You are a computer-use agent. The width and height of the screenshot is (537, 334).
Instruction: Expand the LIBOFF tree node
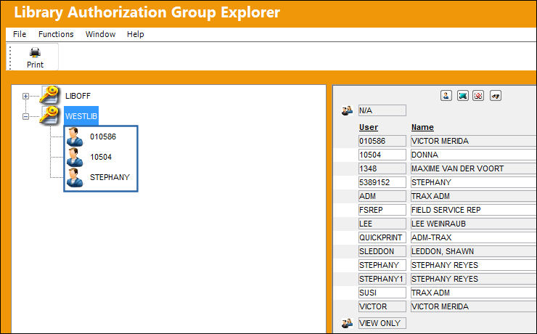click(x=25, y=97)
